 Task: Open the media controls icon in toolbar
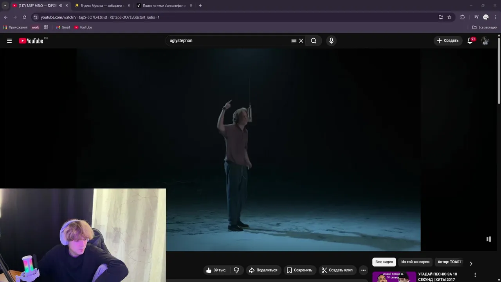click(x=476, y=17)
